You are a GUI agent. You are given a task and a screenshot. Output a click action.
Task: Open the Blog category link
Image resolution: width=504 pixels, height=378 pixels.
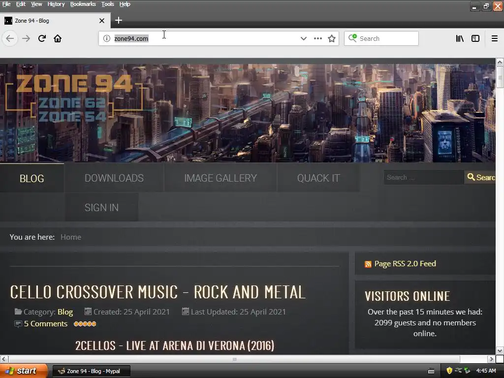tap(65, 312)
